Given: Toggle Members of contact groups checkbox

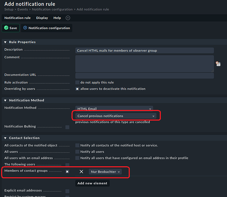Looking at the screenshot, I should click(x=67, y=171).
